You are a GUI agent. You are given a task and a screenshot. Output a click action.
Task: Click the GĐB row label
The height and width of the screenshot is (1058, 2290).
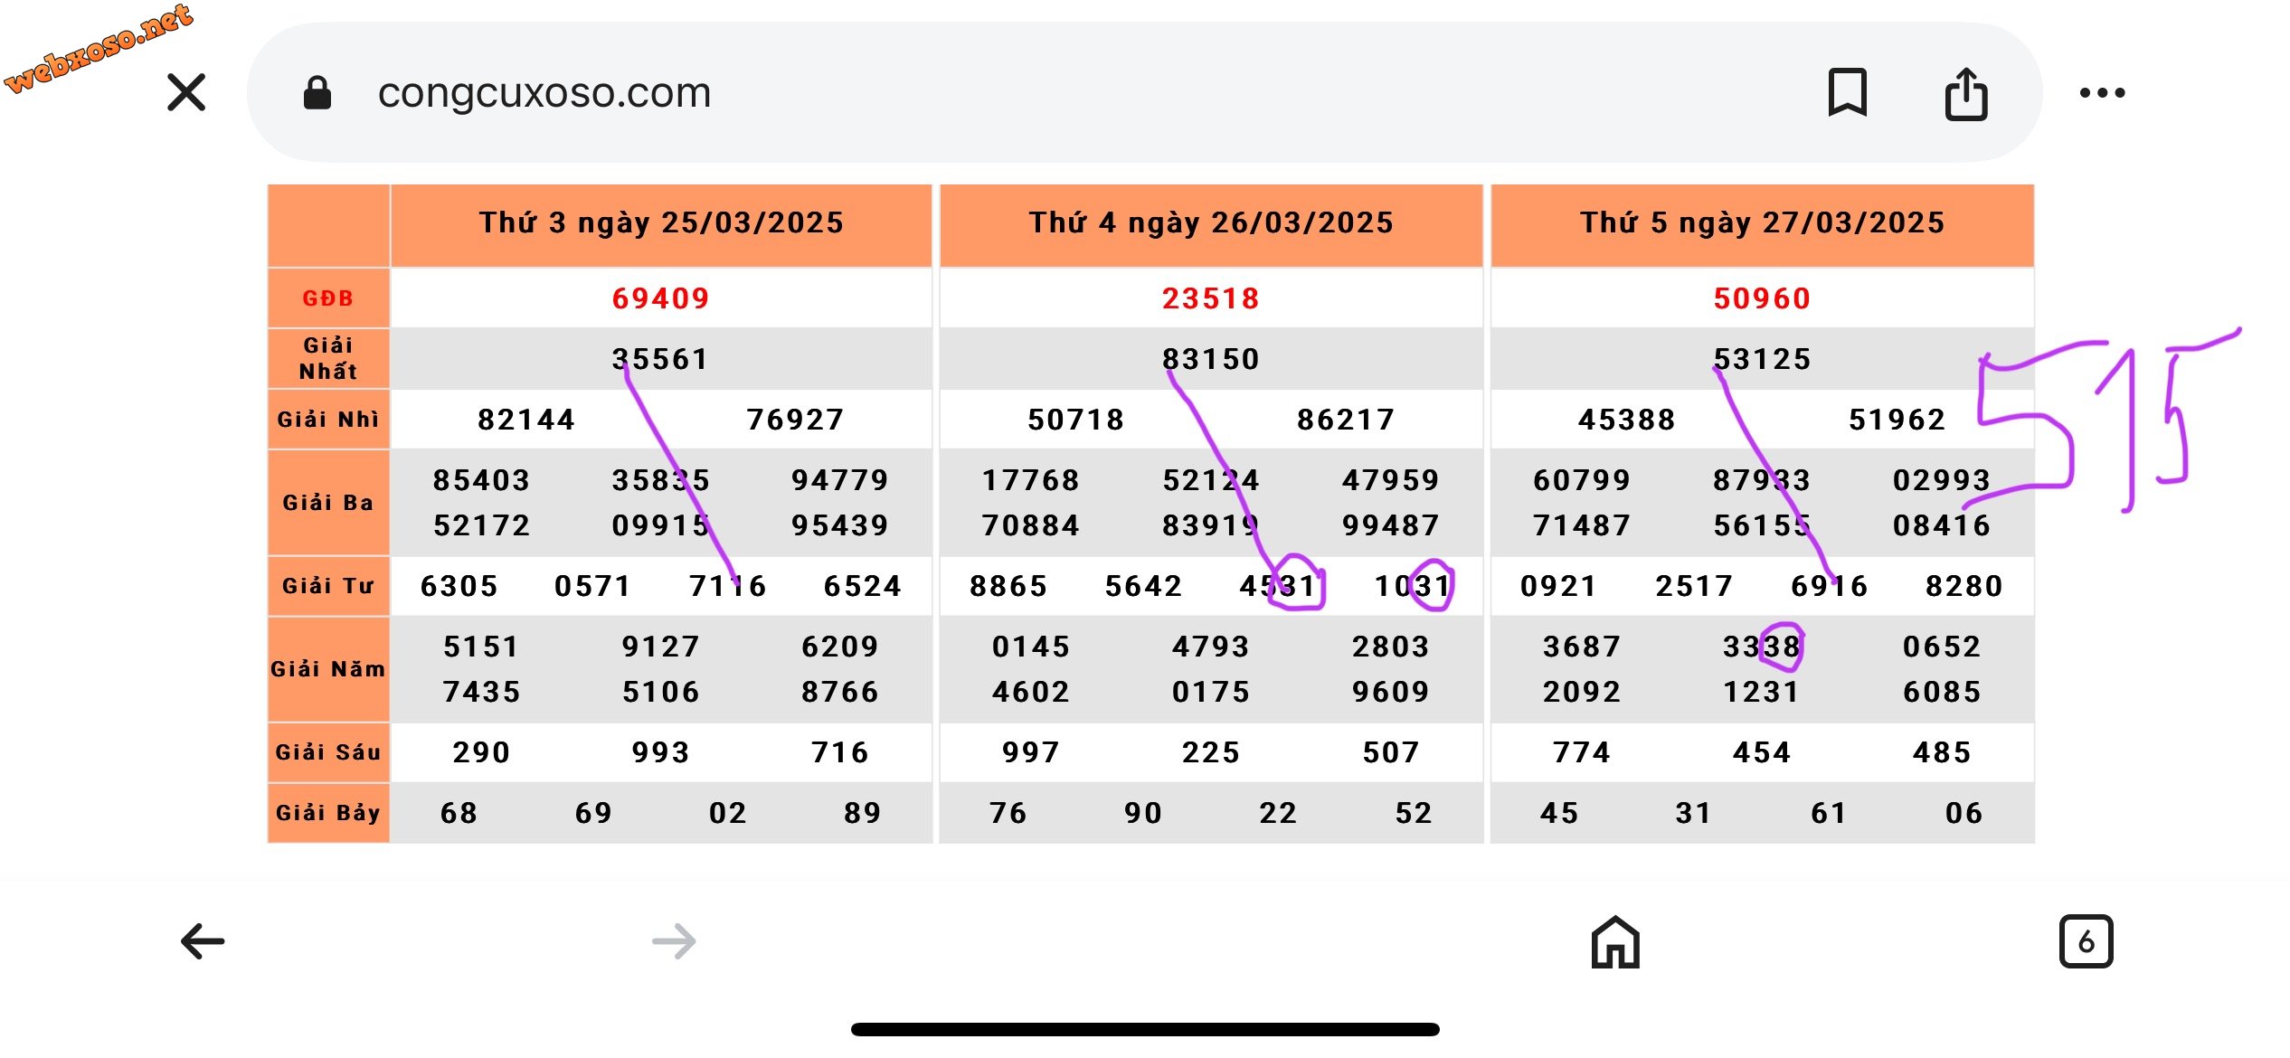[x=328, y=298]
